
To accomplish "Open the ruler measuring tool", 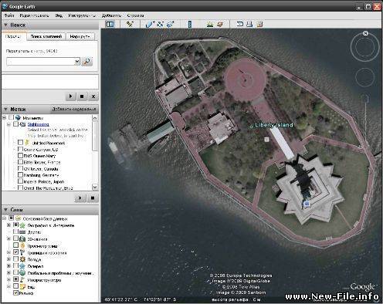I will [x=190, y=24].
